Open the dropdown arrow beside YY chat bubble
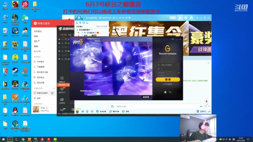Screen dimensions: 253x142 [209, 106]
